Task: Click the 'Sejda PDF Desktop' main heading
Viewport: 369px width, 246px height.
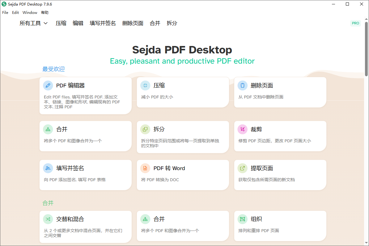Action: click(182, 50)
